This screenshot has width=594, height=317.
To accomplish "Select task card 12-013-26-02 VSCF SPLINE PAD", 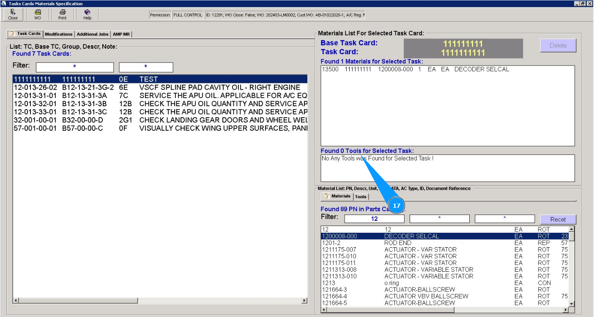I will tap(160, 87).
